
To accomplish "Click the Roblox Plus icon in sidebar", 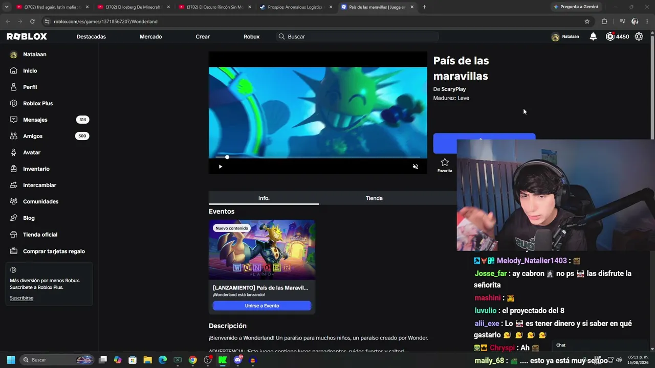I will (x=14, y=103).
